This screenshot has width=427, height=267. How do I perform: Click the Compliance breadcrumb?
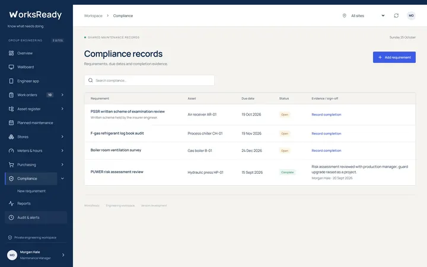(123, 16)
